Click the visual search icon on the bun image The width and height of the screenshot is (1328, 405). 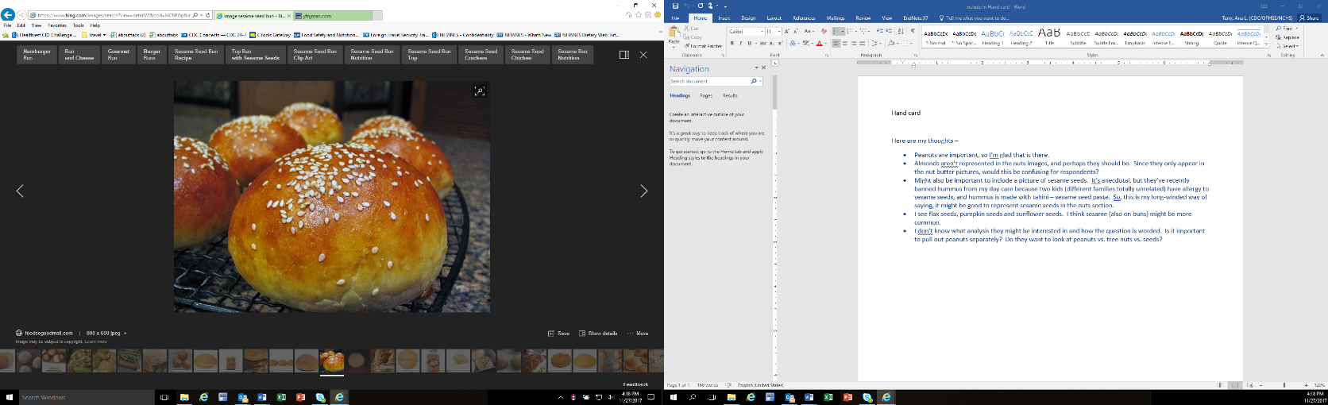pos(480,91)
